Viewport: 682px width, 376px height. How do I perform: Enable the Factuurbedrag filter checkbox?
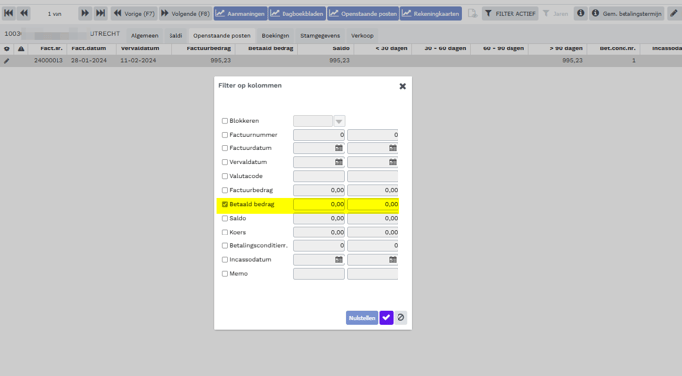(x=225, y=190)
